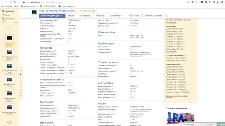Open the Обсуждение tab
The width and height of the screenshot is (225, 126).
click(x=85, y=16)
